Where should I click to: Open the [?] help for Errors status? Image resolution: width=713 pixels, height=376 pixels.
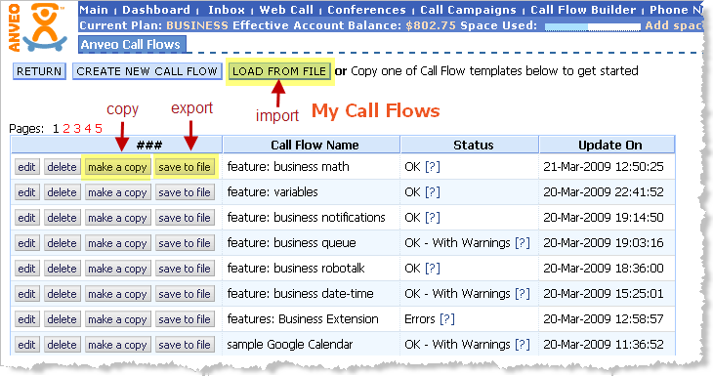tap(447, 319)
